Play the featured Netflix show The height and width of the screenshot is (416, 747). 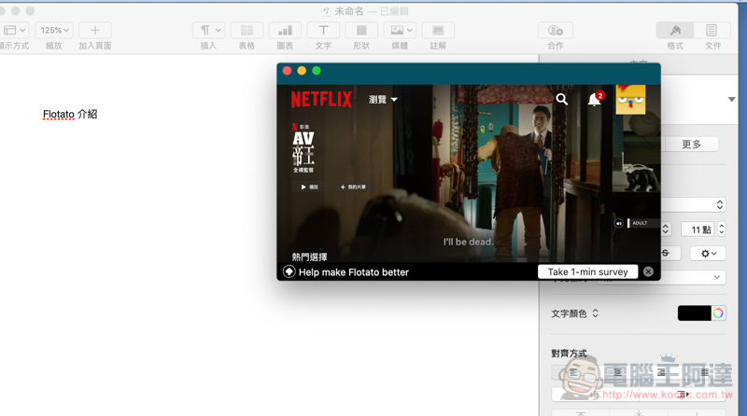(310, 187)
